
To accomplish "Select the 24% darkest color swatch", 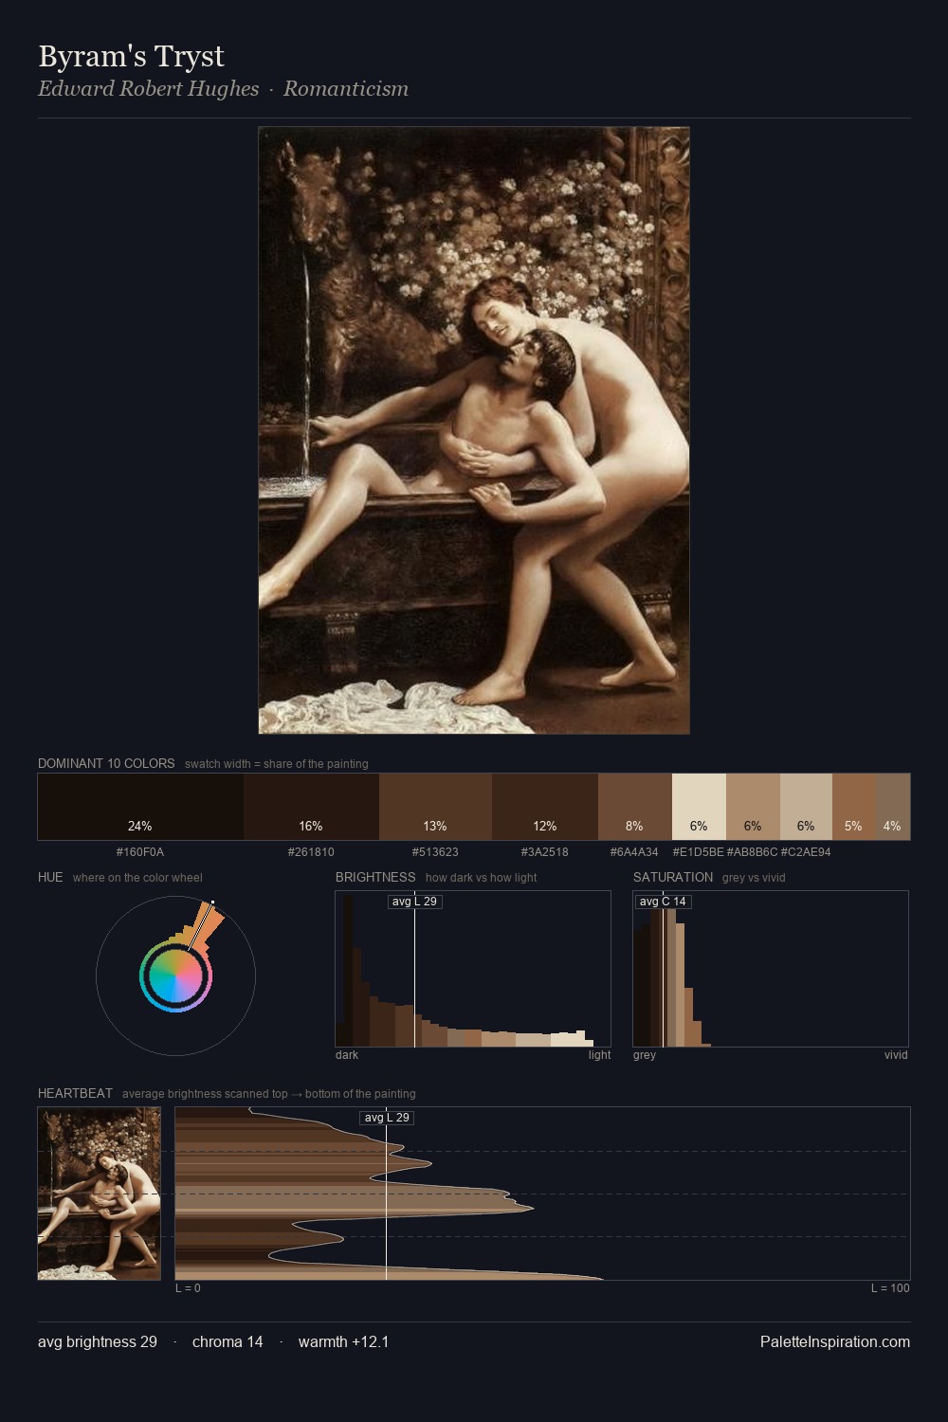I will [140, 807].
